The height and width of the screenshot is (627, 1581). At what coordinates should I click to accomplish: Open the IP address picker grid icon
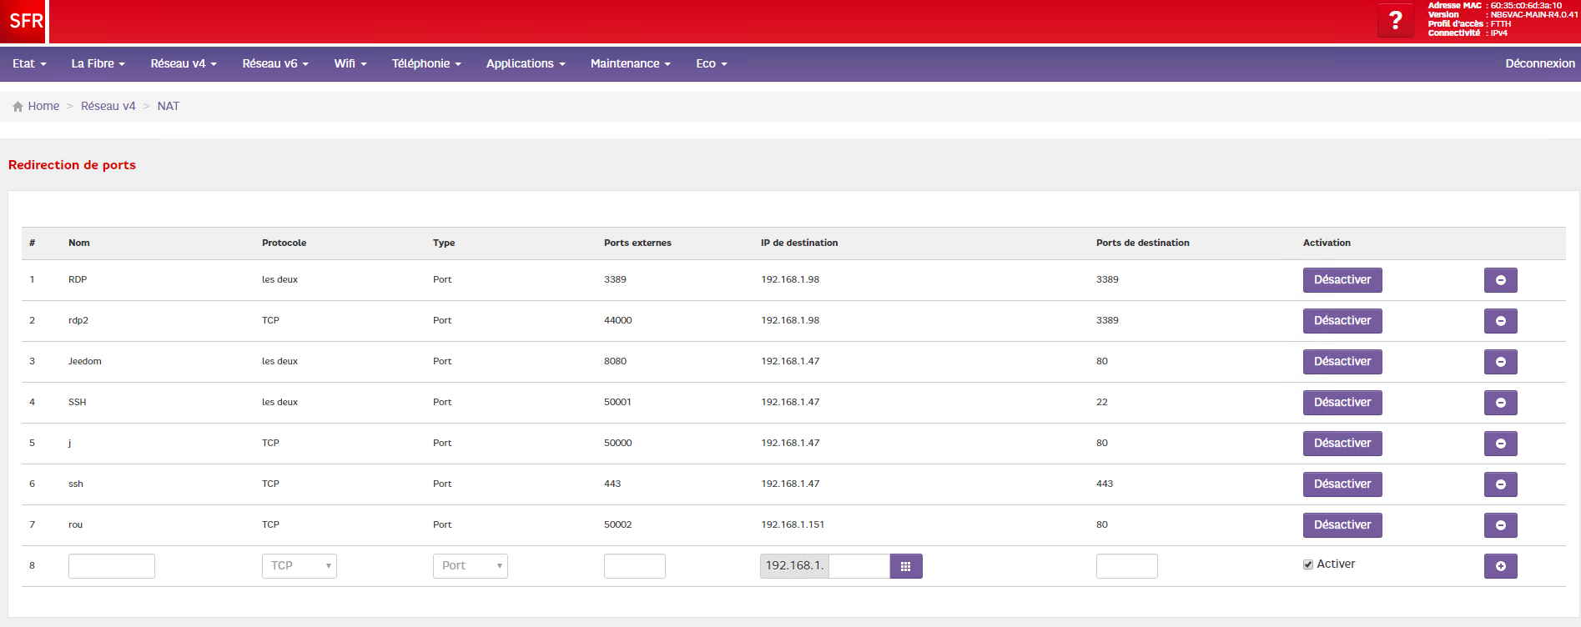[905, 566]
